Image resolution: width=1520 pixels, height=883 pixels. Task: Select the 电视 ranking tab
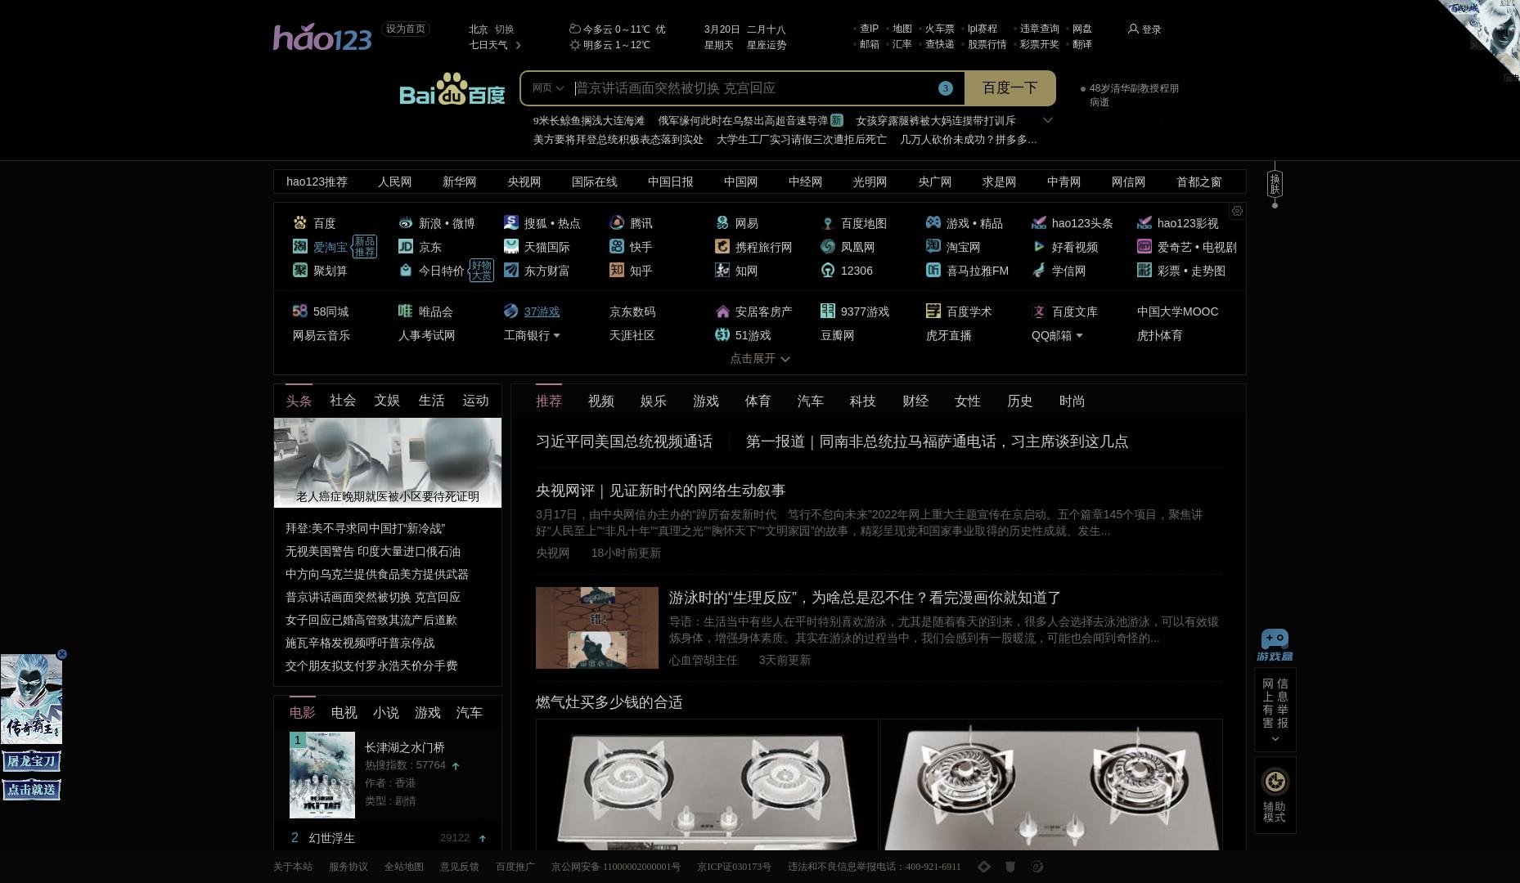pyautogui.click(x=344, y=713)
